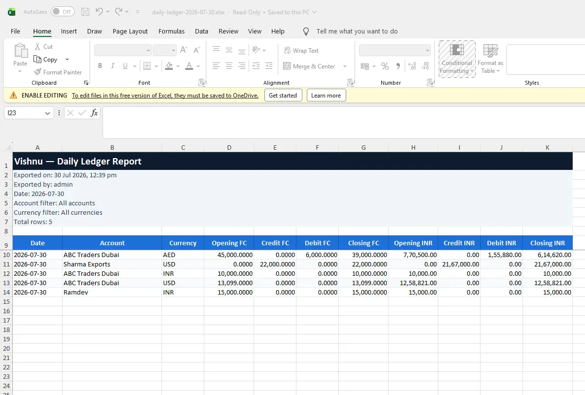Click the Middle Align icon
The width and height of the screenshot is (585, 395).
[229, 50]
